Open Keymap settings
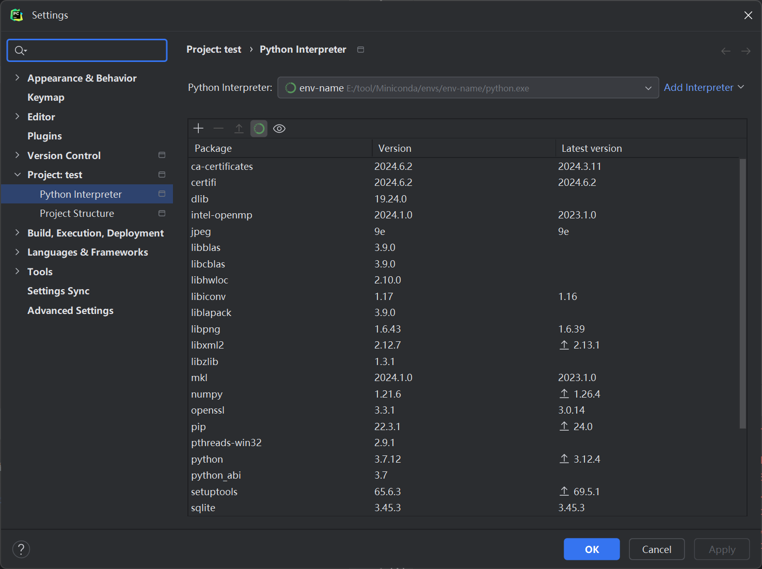762x569 pixels. click(46, 97)
